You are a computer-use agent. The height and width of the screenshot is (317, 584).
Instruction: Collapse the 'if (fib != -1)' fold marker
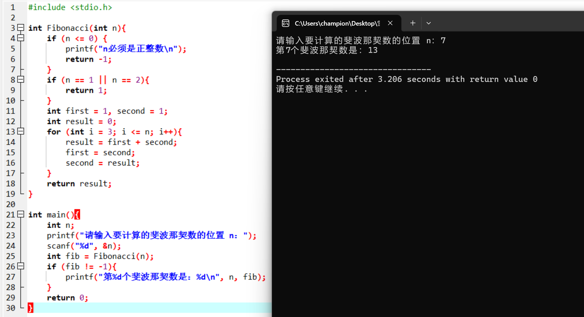(x=21, y=266)
